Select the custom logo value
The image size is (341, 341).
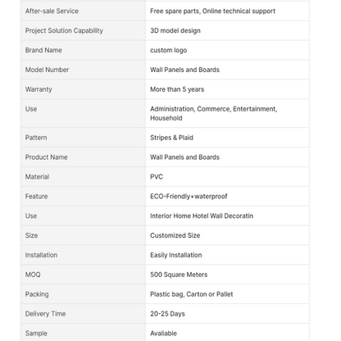tap(168, 50)
